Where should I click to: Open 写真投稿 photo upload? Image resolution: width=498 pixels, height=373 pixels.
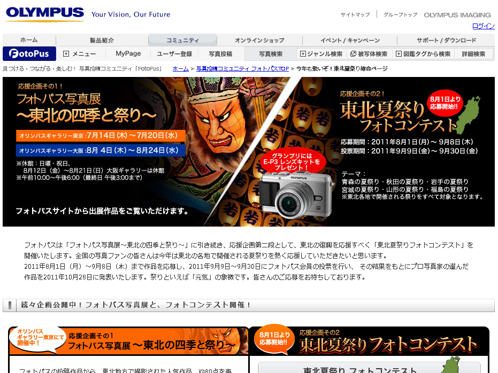tap(220, 54)
